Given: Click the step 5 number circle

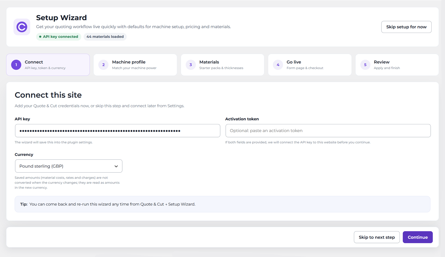Looking at the screenshot, I should pos(365,65).
